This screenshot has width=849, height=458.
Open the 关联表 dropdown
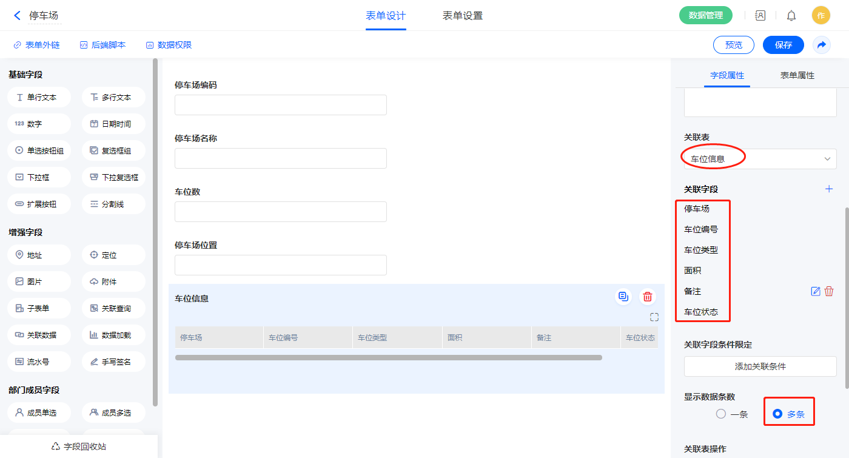(760, 159)
